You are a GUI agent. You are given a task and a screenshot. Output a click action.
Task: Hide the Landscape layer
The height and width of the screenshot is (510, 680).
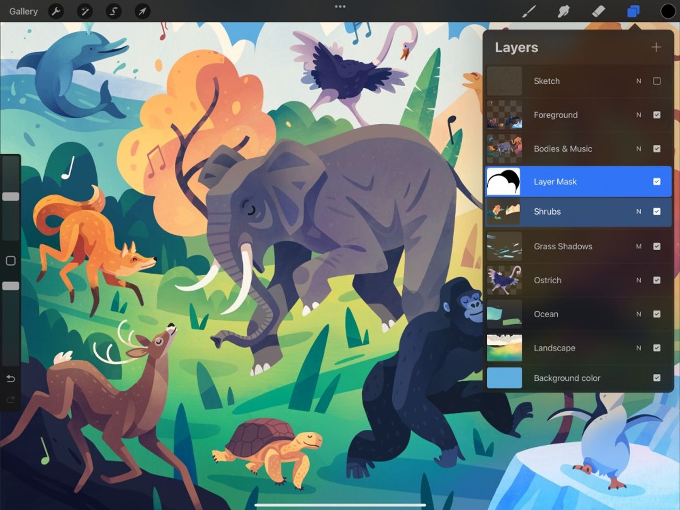[x=657, y=348]
